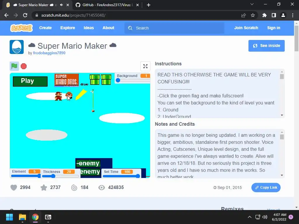This screenshot has height=224, width=299.
Task: Select the Super Mario Bros. logo sprite
Action: pyautogui.click(x=67, y=80)
